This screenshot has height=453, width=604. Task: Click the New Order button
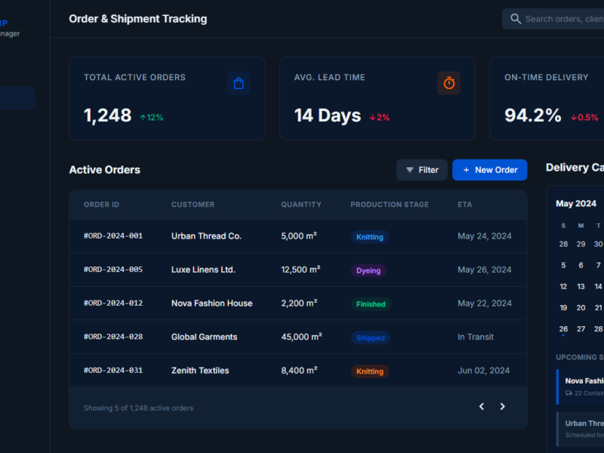click(x=489, y=170)
